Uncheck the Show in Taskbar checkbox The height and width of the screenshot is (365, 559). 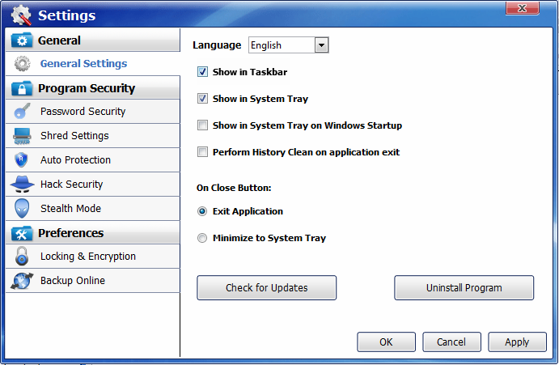coord(202,72)
